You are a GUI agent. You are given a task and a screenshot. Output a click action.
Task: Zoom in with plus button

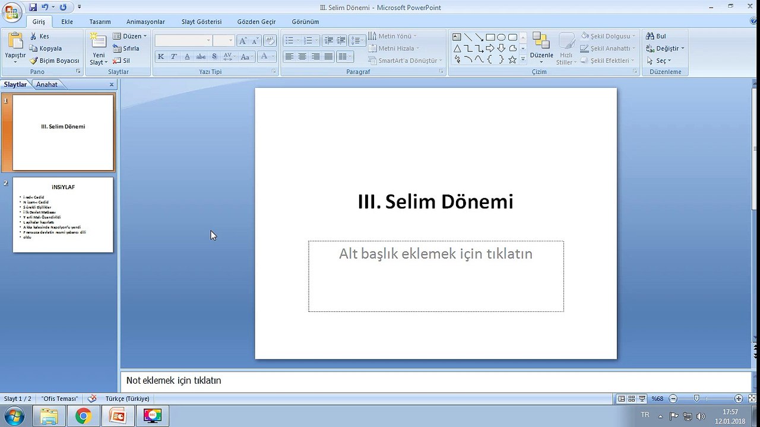pos(739,399)
